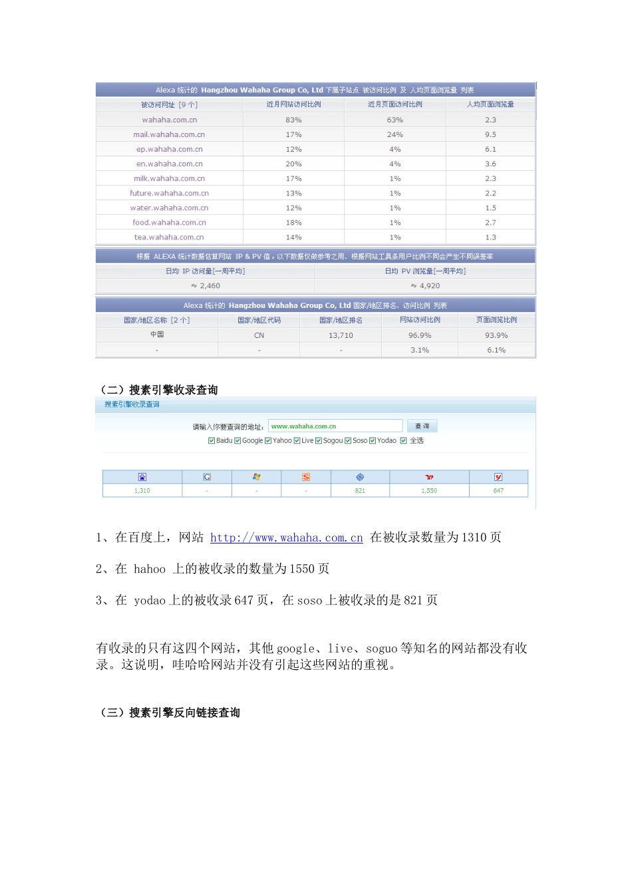Uncheck the Baidu checkbox
Image resolution: width=632 pixels, height=894 pixels.
(x=212, y=440)
